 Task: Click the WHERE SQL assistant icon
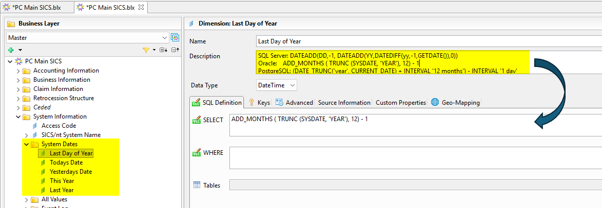point(197,153)
